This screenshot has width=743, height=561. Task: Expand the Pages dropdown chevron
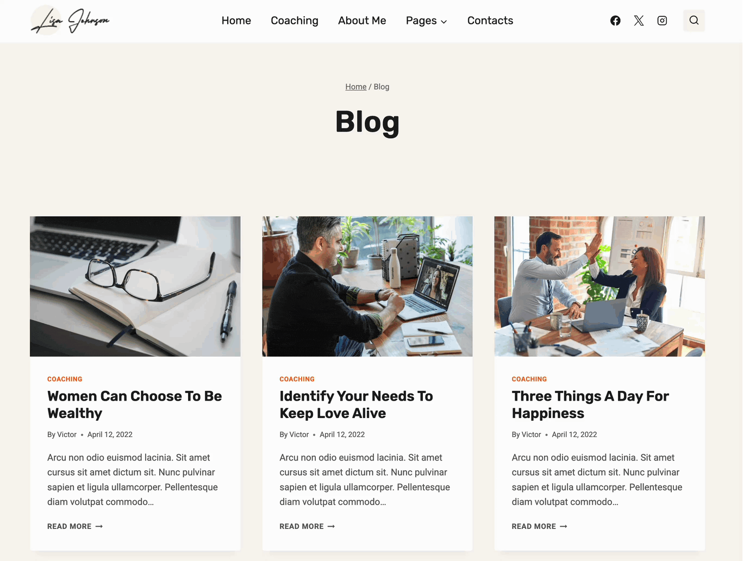pyautogui.click(x=444, y=22)
